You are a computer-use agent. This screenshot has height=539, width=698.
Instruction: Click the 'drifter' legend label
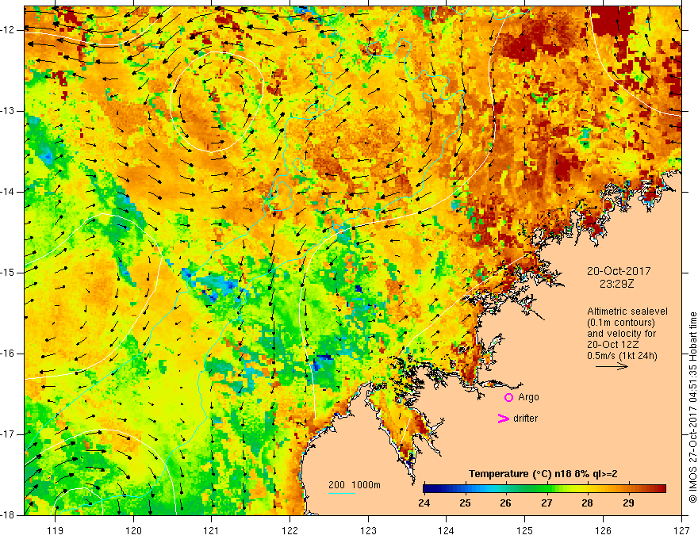pyautogui.click(x=525, y=419)
